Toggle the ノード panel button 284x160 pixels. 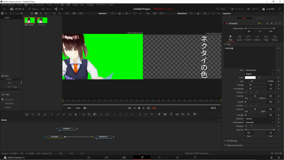click(59, 9)
